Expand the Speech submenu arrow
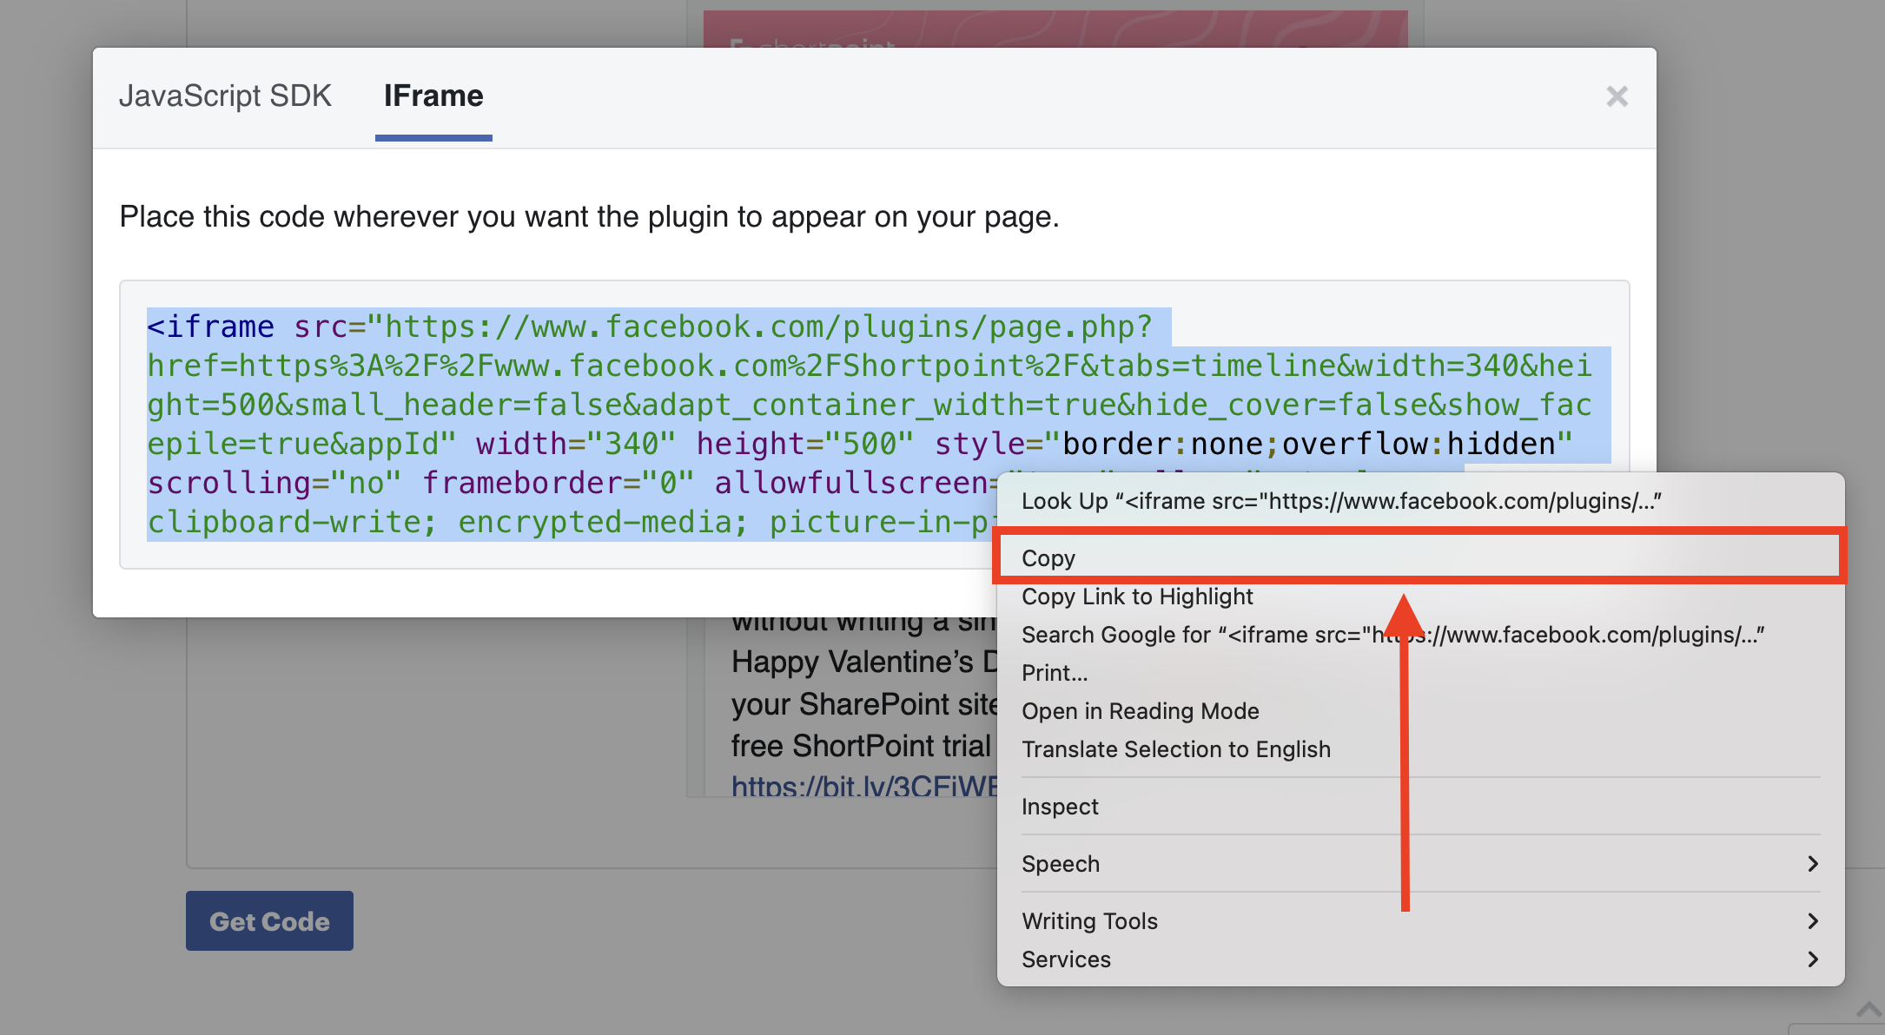 pos(1812,864)
